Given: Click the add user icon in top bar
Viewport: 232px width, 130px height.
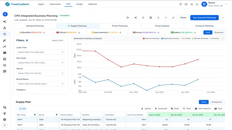Looking at the screenshot, I should (x=192, y=4).
